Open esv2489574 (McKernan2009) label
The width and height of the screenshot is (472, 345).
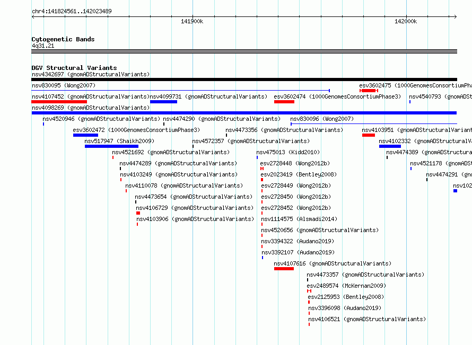tap(346, 286)
